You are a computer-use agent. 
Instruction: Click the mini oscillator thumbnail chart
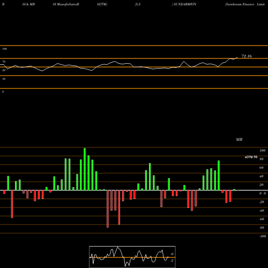pyautogui.click(x=132, y=257)
